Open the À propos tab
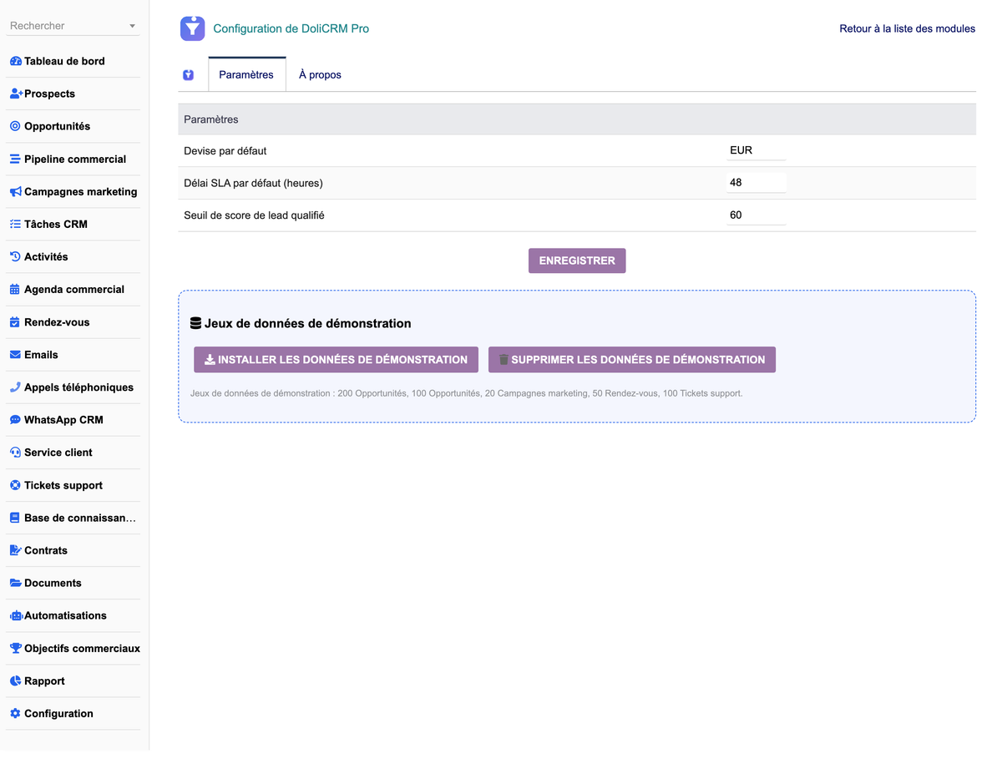Screen dimensions: 1002x764 [x=320, y=74]
